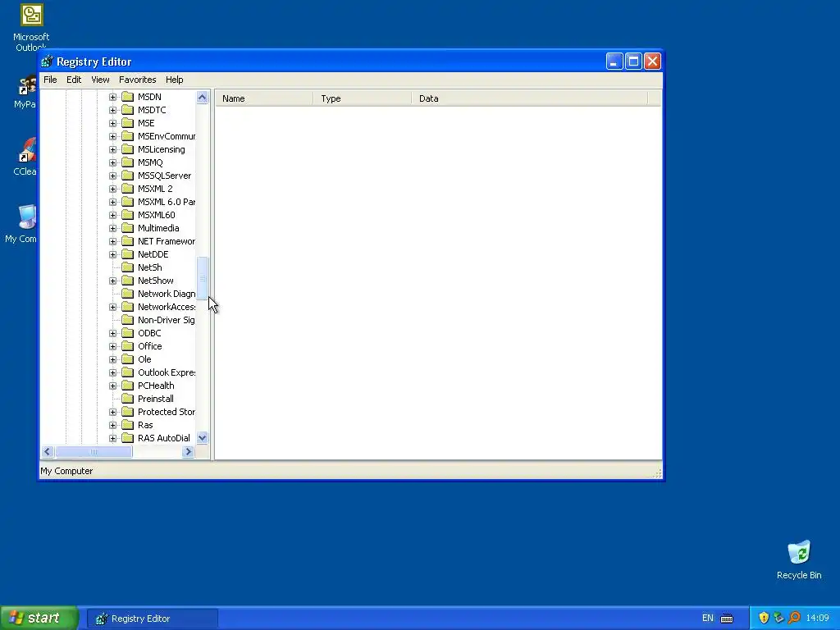Select the MSE folder icon
Viewport: 840px width, 630px height.
pos(127,123)
